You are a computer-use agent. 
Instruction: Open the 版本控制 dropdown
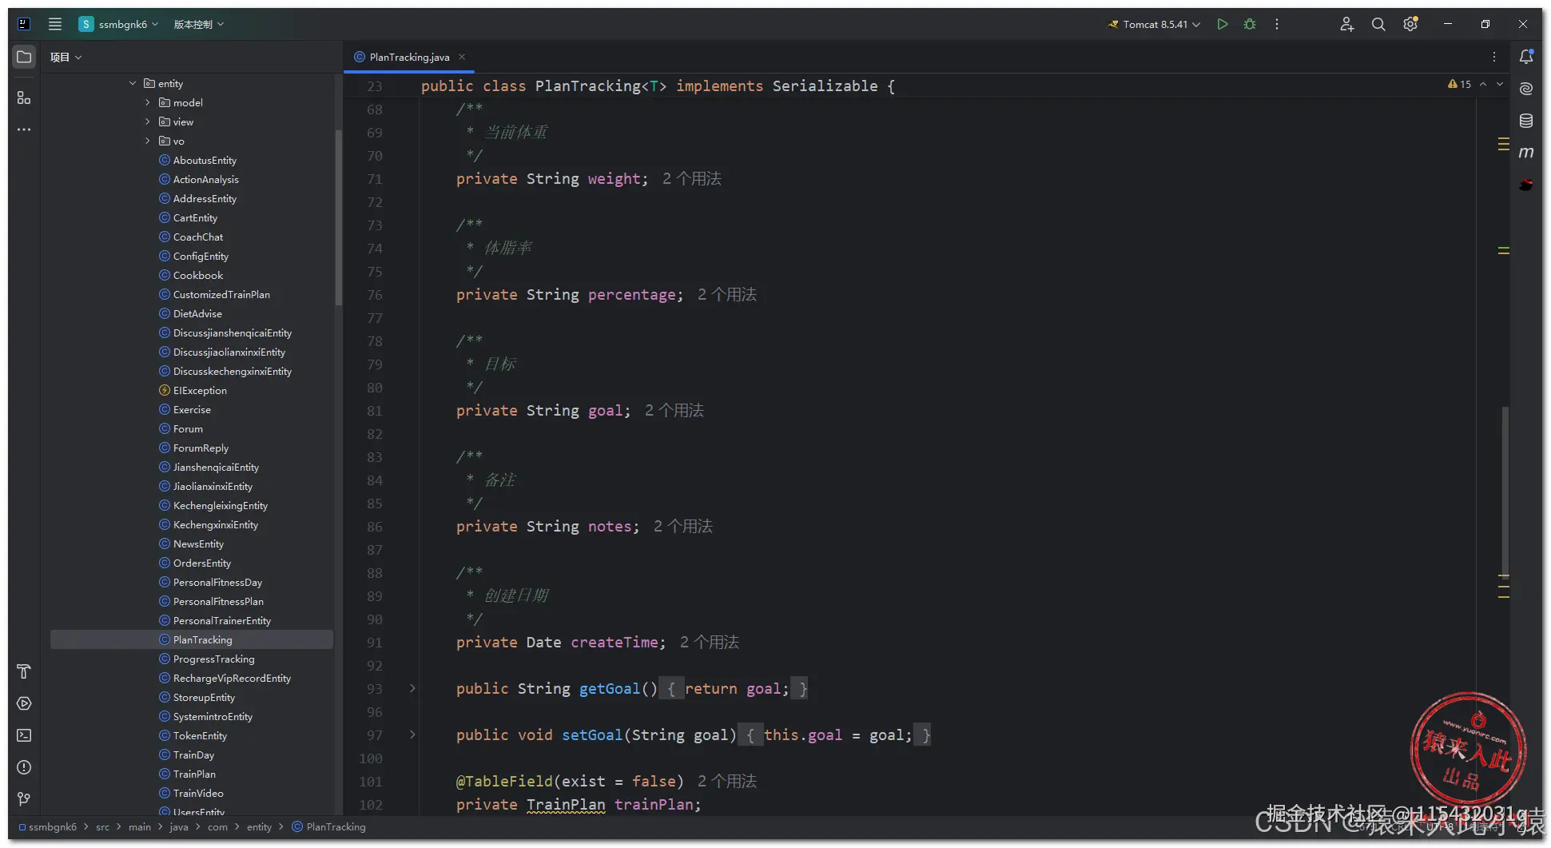tap(199, 24)
